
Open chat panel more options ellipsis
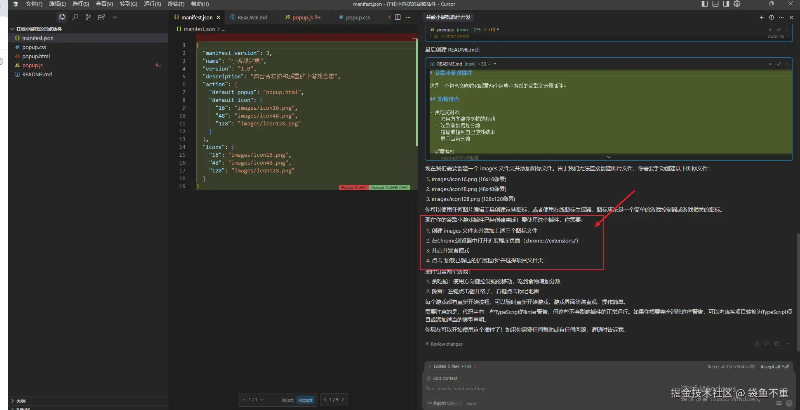point(781,17)
